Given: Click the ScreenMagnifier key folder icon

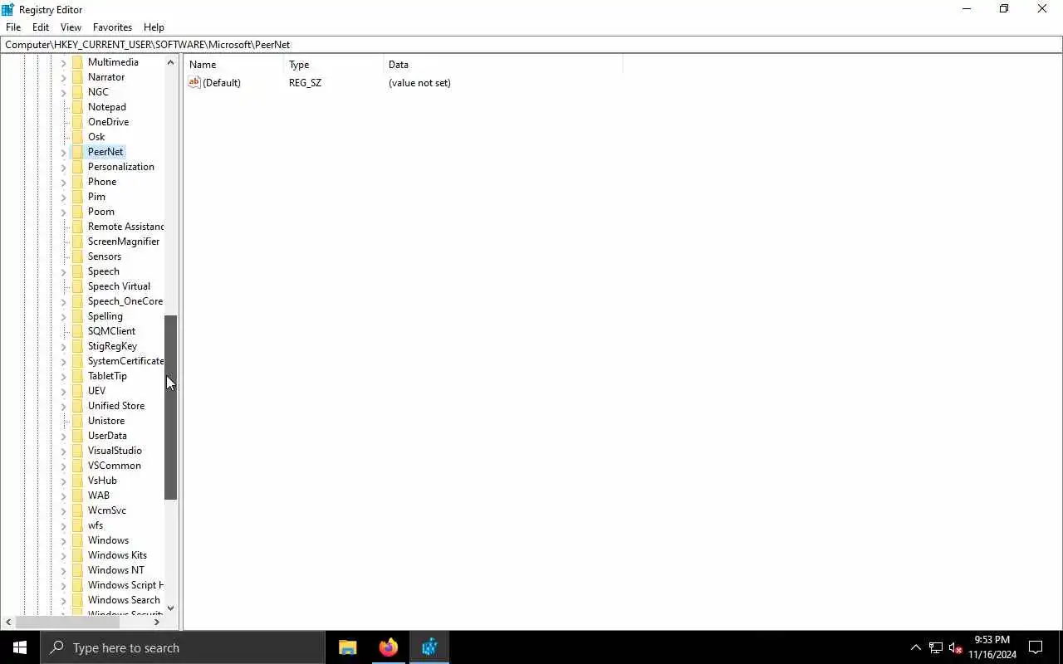Looking at the screenshot, I should click(x=77, y=242).
